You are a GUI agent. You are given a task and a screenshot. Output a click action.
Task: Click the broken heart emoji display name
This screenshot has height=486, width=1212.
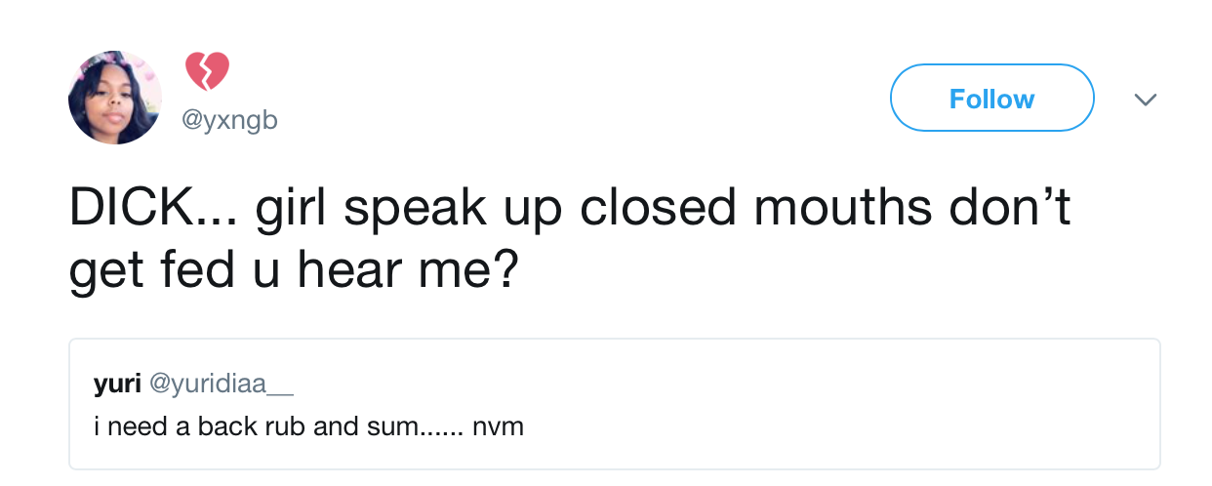coord(206,72)
